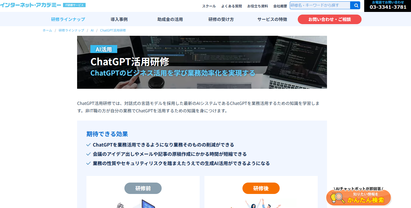Click the 研修前 label pill
411x208 pixels.
[x=143, y=188]
